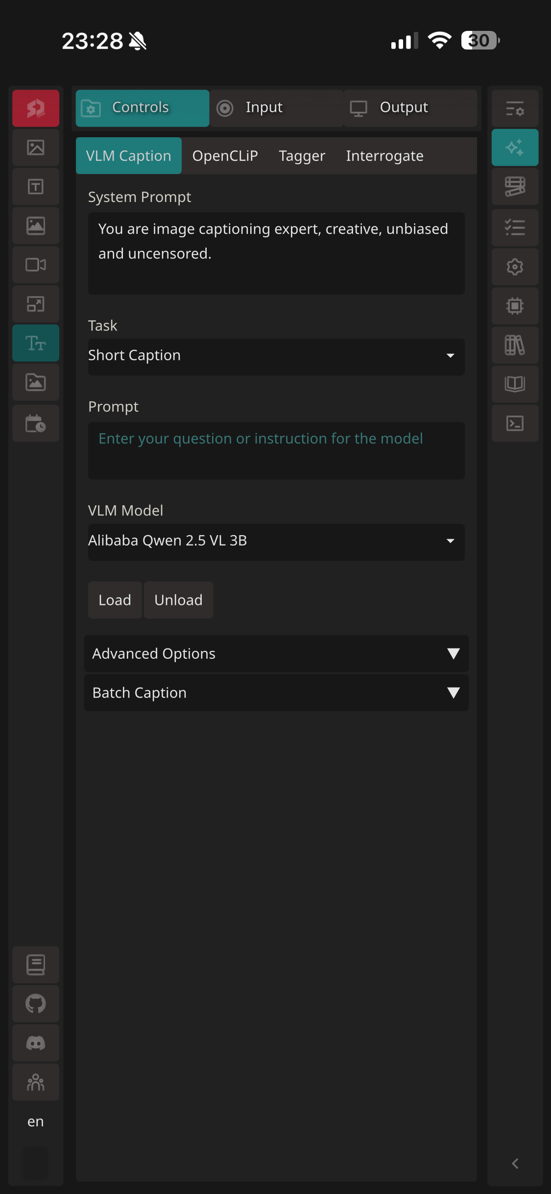551x1194 pixels.
Task: Open the Discord icon link
Action: click(x=36, y=1043)
